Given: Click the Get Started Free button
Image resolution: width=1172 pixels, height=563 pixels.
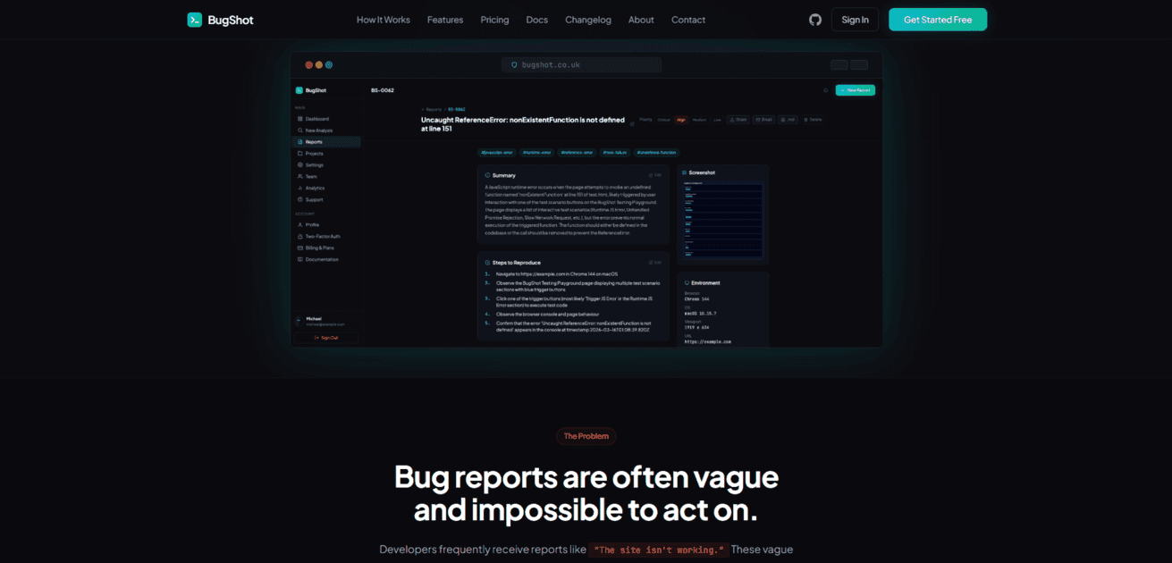Looking at the screenshot, I should click(x=937, y=19).
